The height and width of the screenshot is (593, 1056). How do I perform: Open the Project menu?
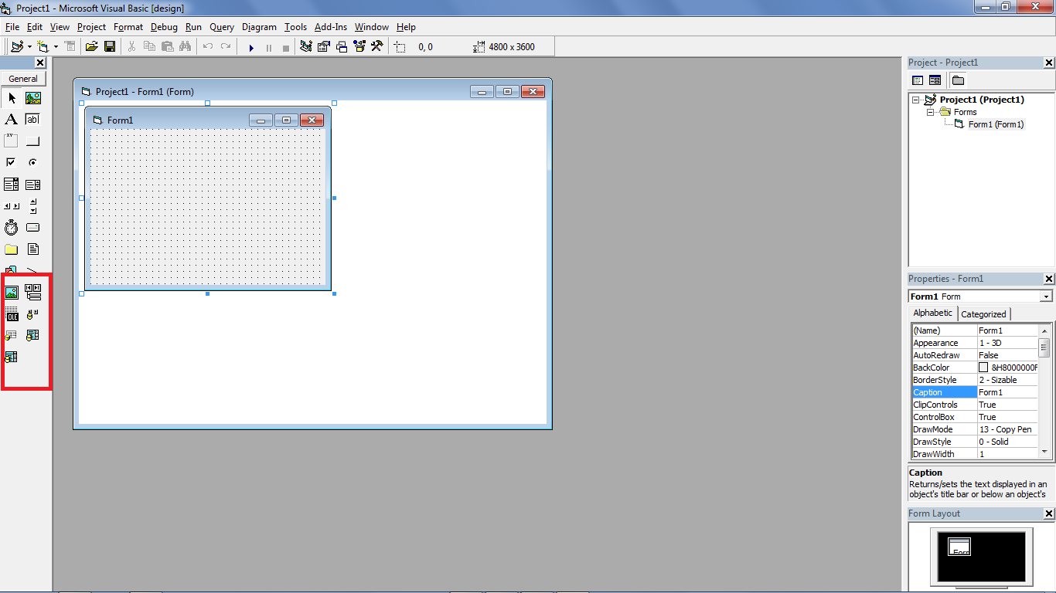[91, 27]
